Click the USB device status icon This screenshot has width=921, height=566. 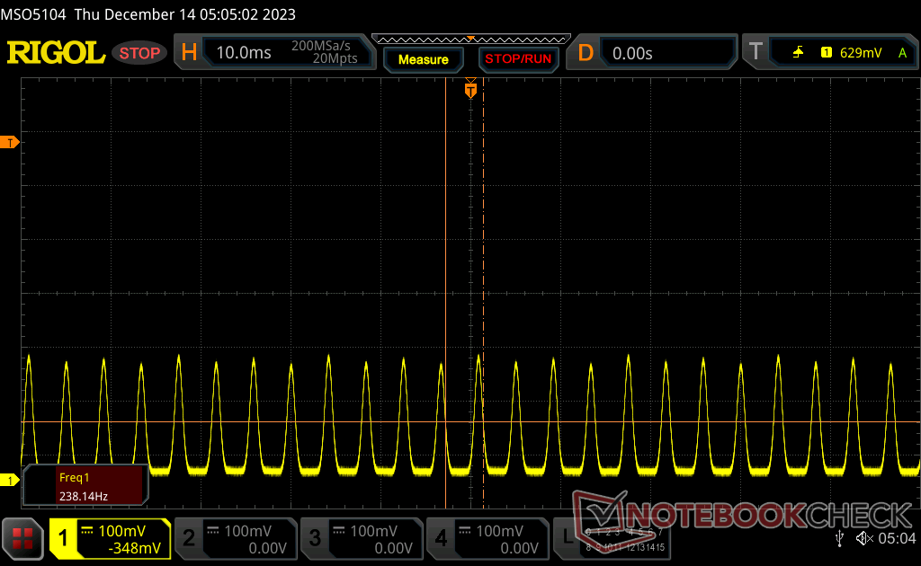(x=839, y=538)
